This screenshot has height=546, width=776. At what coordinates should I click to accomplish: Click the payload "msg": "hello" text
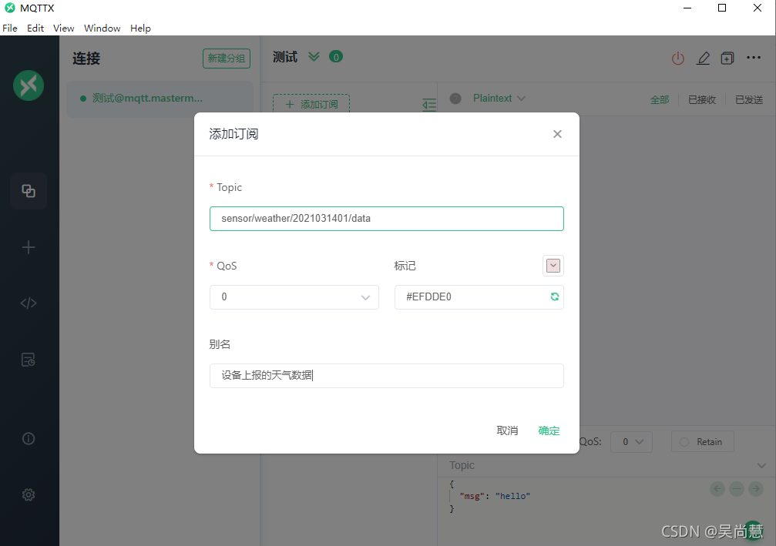pos(495,496)
